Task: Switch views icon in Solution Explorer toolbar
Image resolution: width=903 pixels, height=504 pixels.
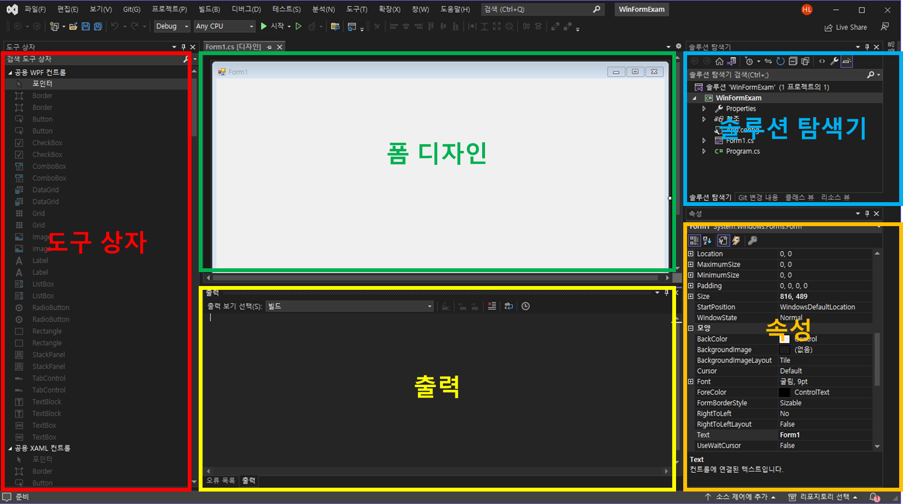Action: pos(732,61)
